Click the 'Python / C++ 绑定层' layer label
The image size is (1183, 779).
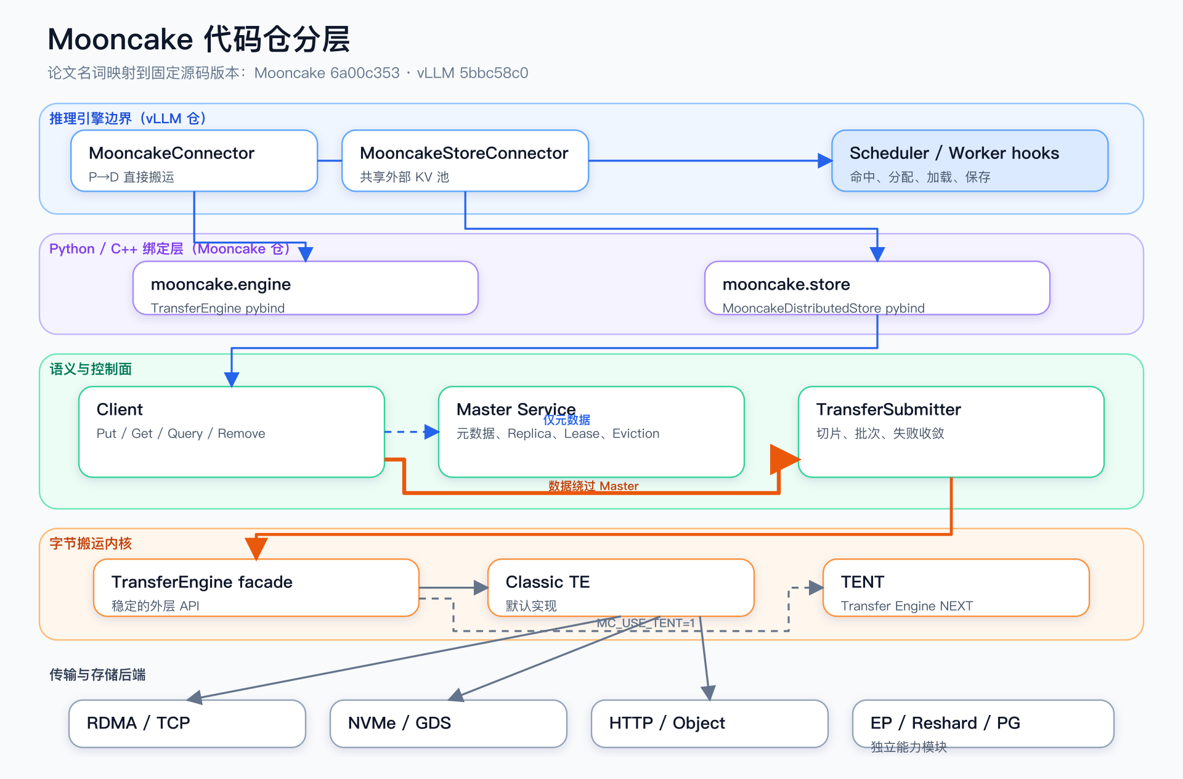(x=169, y=249)
